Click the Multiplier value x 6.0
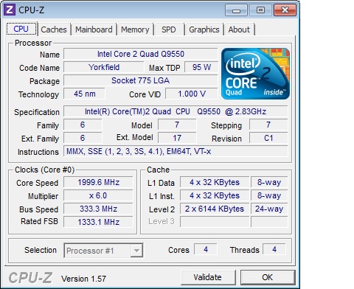The height and width of the screenshot is (289, 354). point(98,195)
